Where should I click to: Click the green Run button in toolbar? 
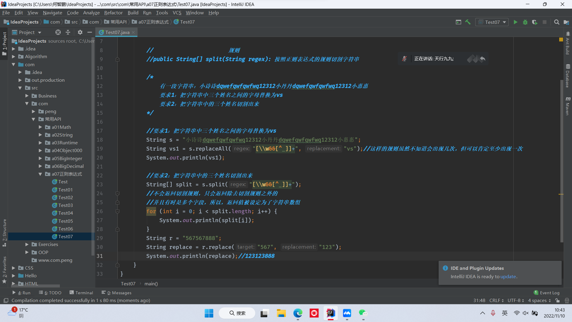(x=515, y=22)
